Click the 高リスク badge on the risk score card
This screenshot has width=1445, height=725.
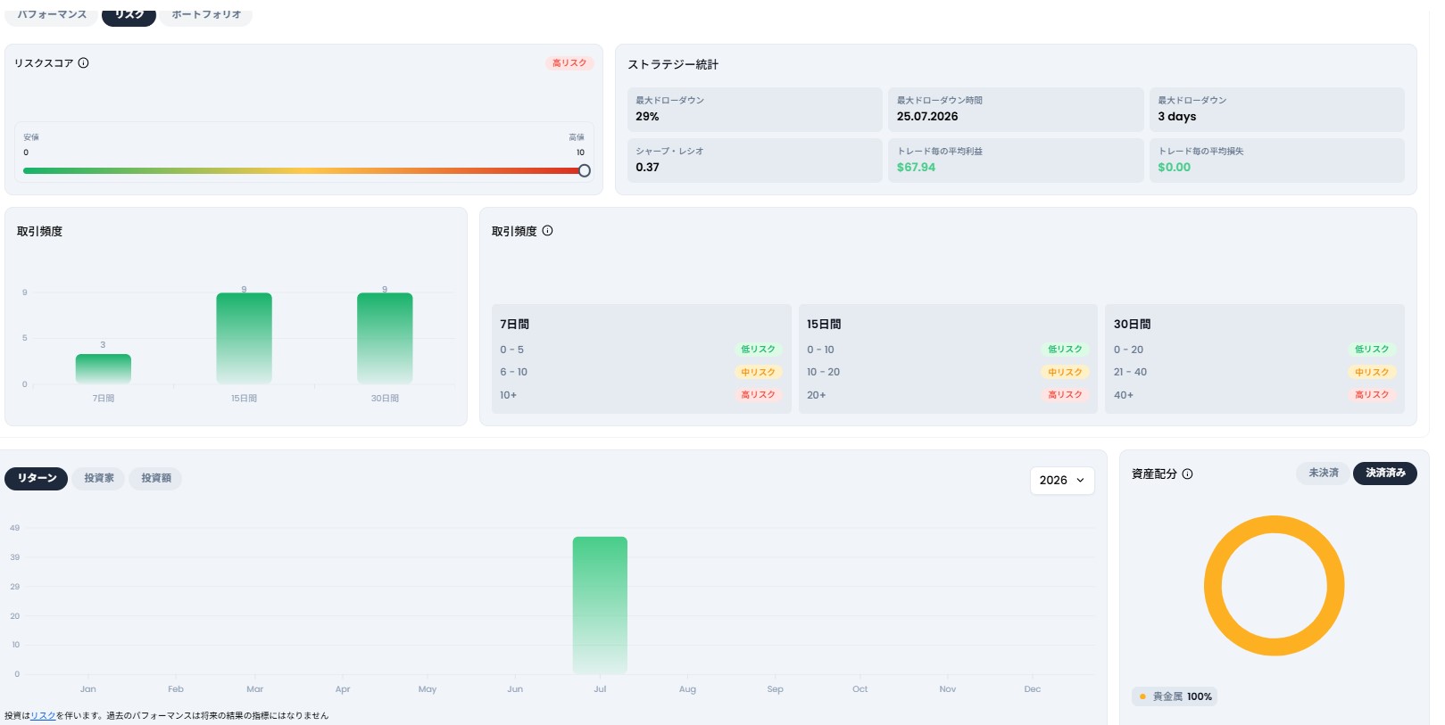(x=569, y=62)
